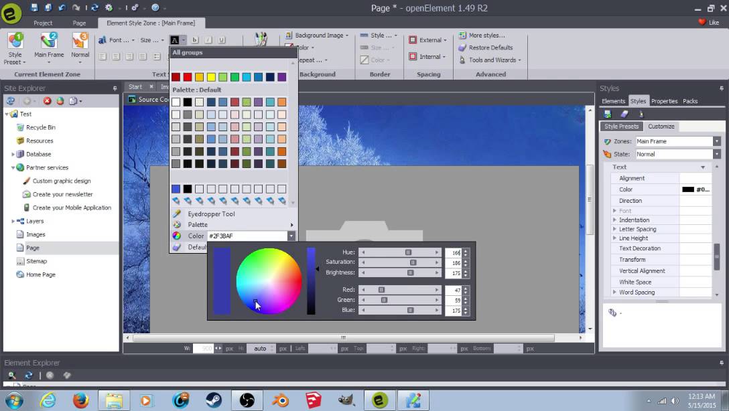The height and width of the screenshot is (411, 729).
Task: Pick the orange swatch in Default palette top row
Action: point(281,102)
